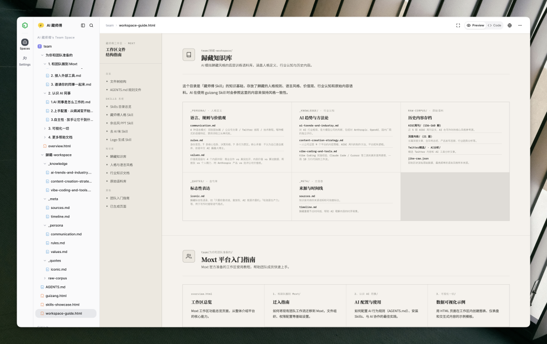Image resolution: width=547 pixels, height=344 pixels.
Task: Collapse the 歸藏-workspace folder
Action: point(43,155)
